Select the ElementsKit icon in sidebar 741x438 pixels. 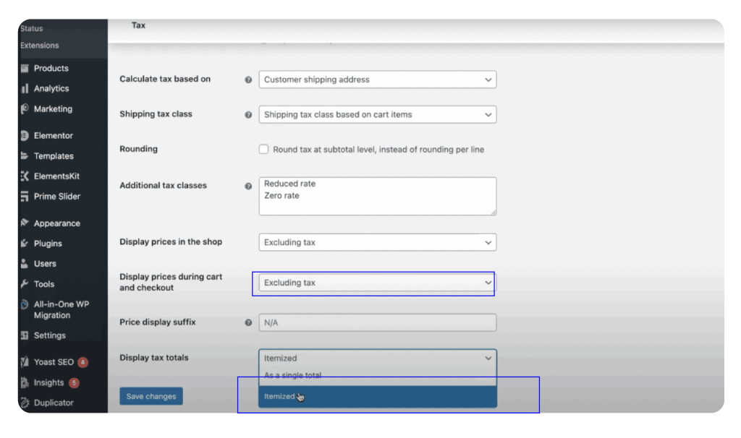[x=25, y=176]
